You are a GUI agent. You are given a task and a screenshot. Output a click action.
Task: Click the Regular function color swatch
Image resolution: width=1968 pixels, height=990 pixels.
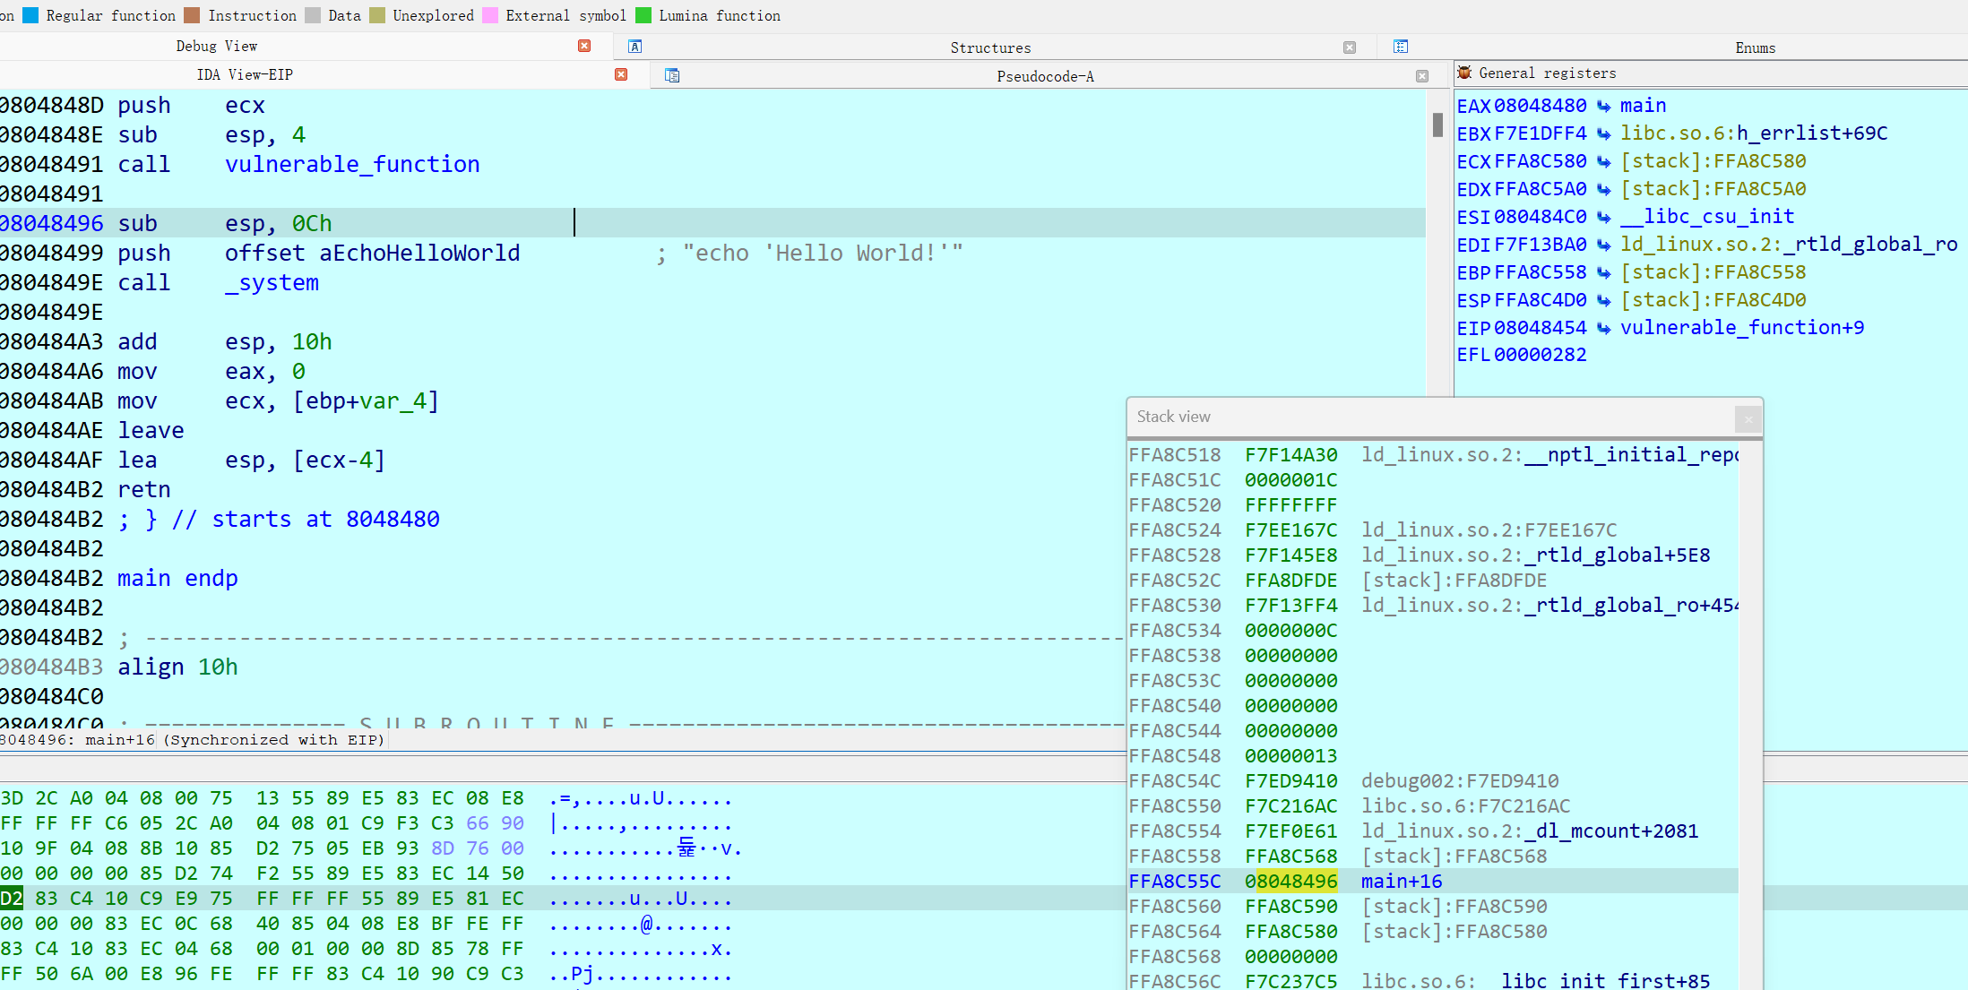(30, 15)
